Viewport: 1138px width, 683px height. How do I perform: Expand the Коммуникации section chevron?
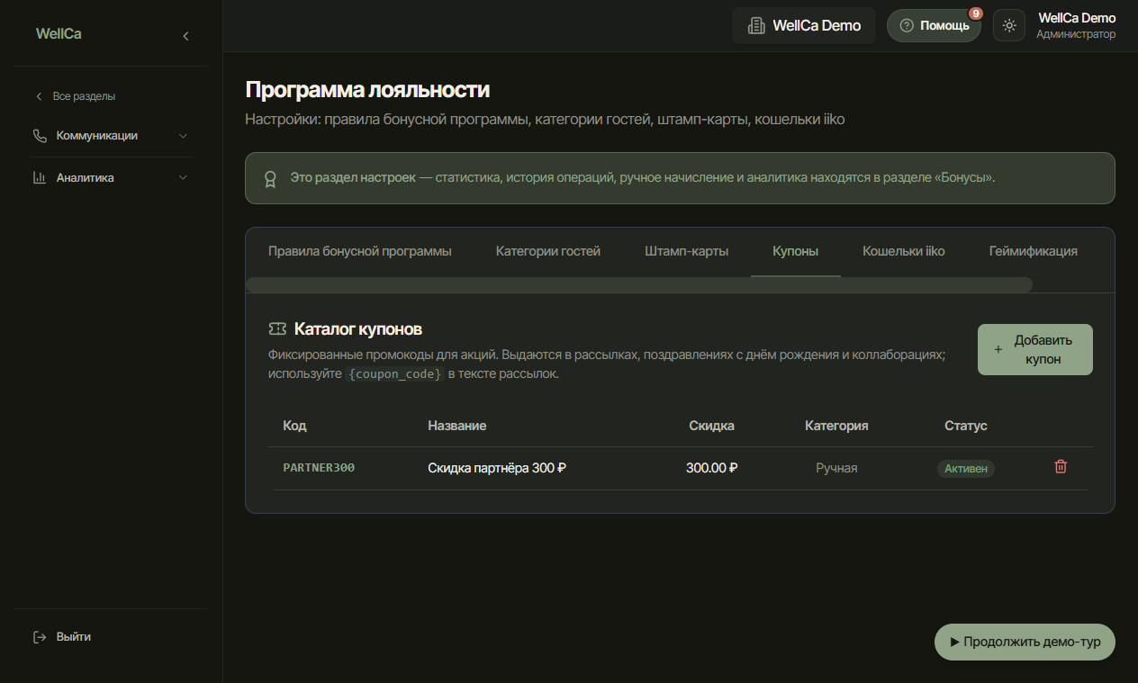coord(184,136)
